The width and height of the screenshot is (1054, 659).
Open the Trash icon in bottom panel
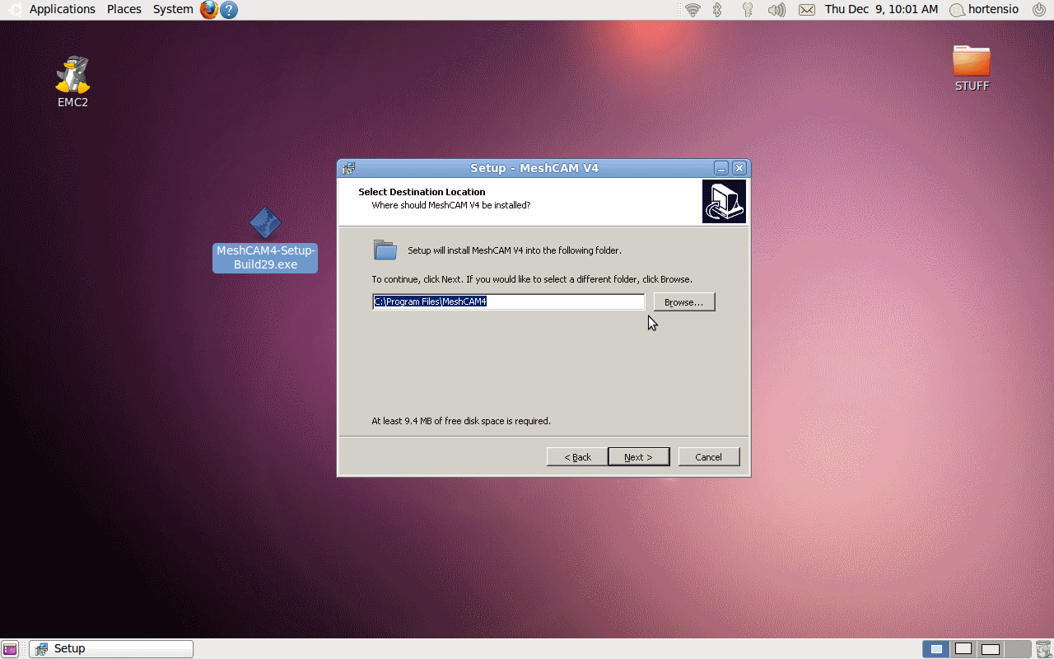pyautogui.click(x=1043, y=649)
